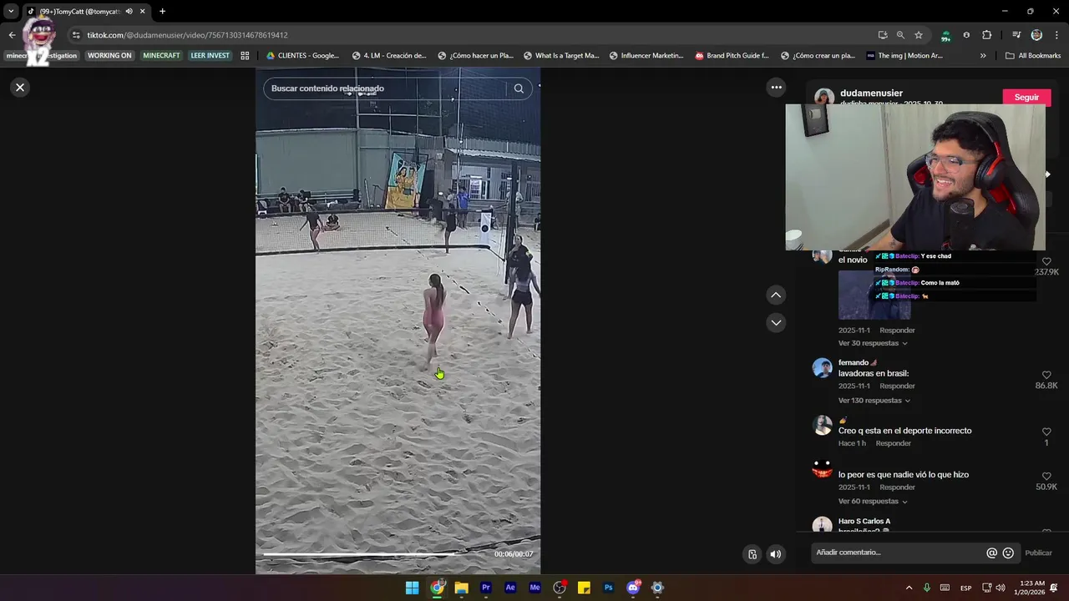
Task: Open Discord from the taskbar
Action: pos(633,588)
